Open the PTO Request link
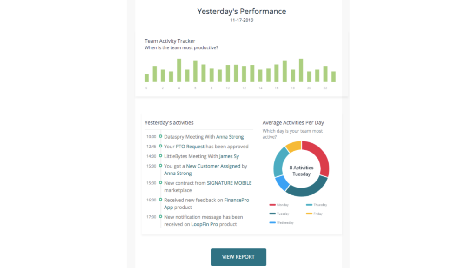Image resolution: width=476 pixels, height=268 pixels. 190,147
